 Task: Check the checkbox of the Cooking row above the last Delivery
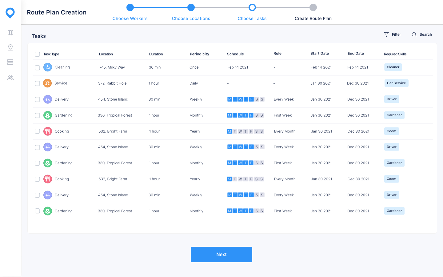[x=37, y=179]
